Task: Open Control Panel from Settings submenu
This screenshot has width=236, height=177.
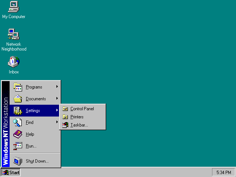Action: click(83, 109)
